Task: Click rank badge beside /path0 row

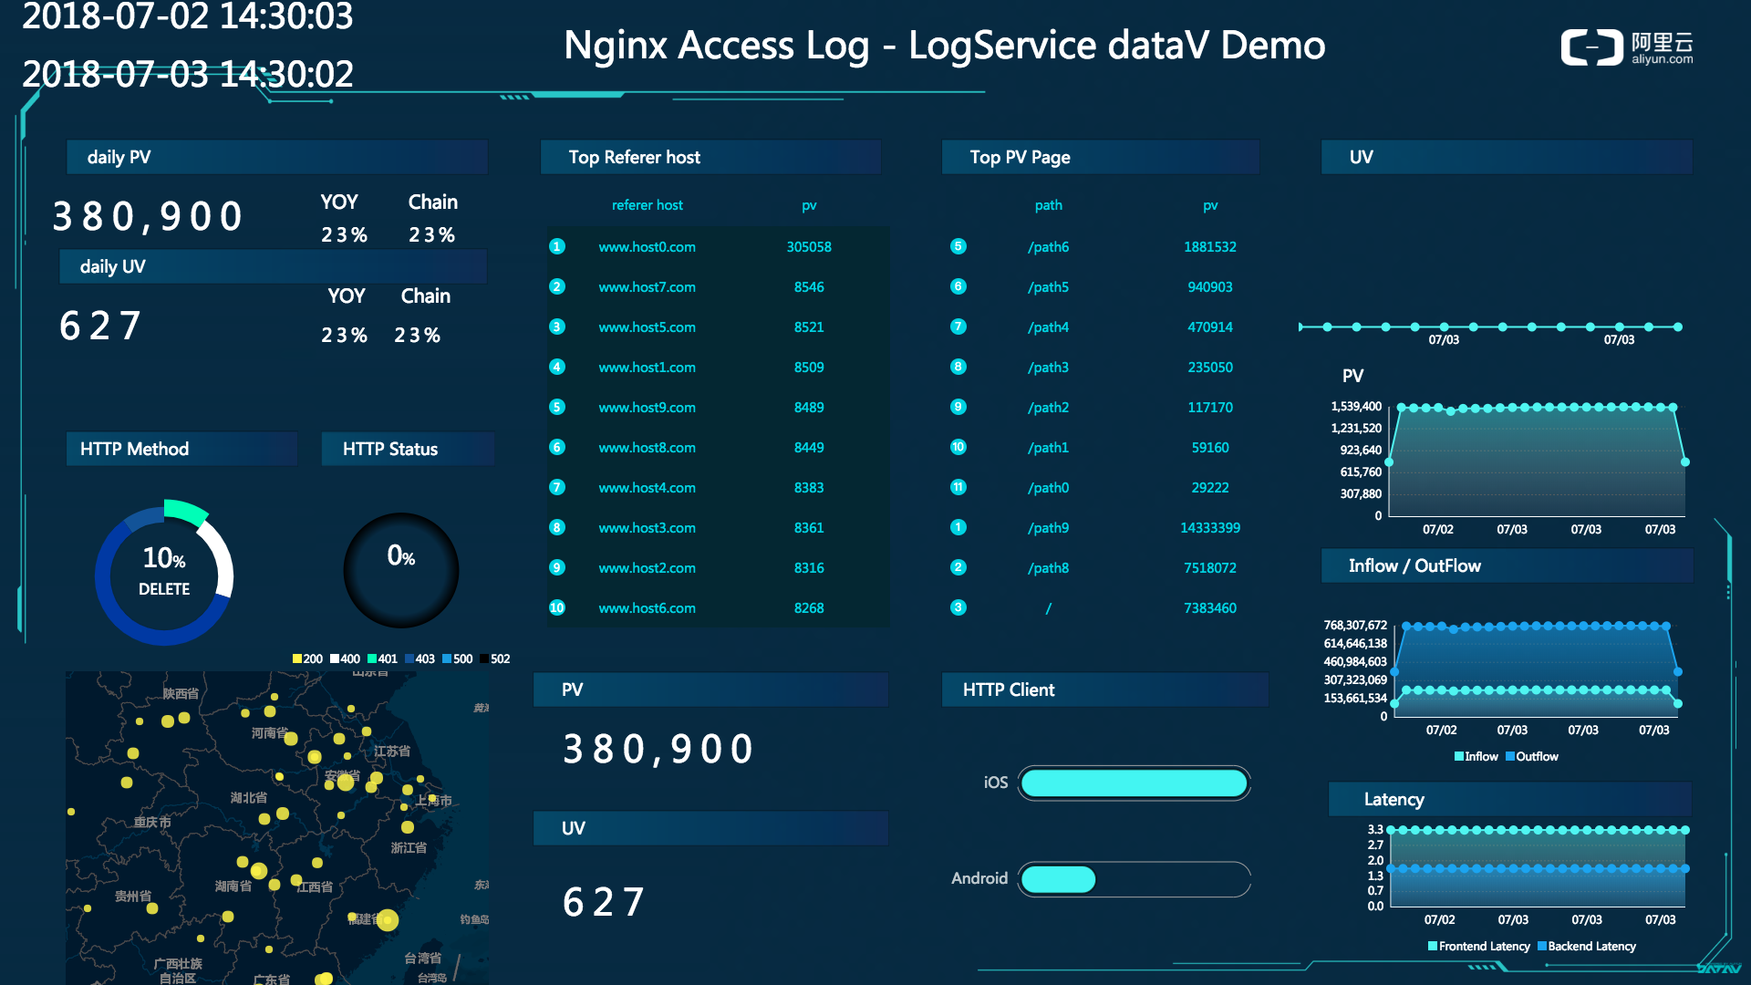Action: [958, 487]
